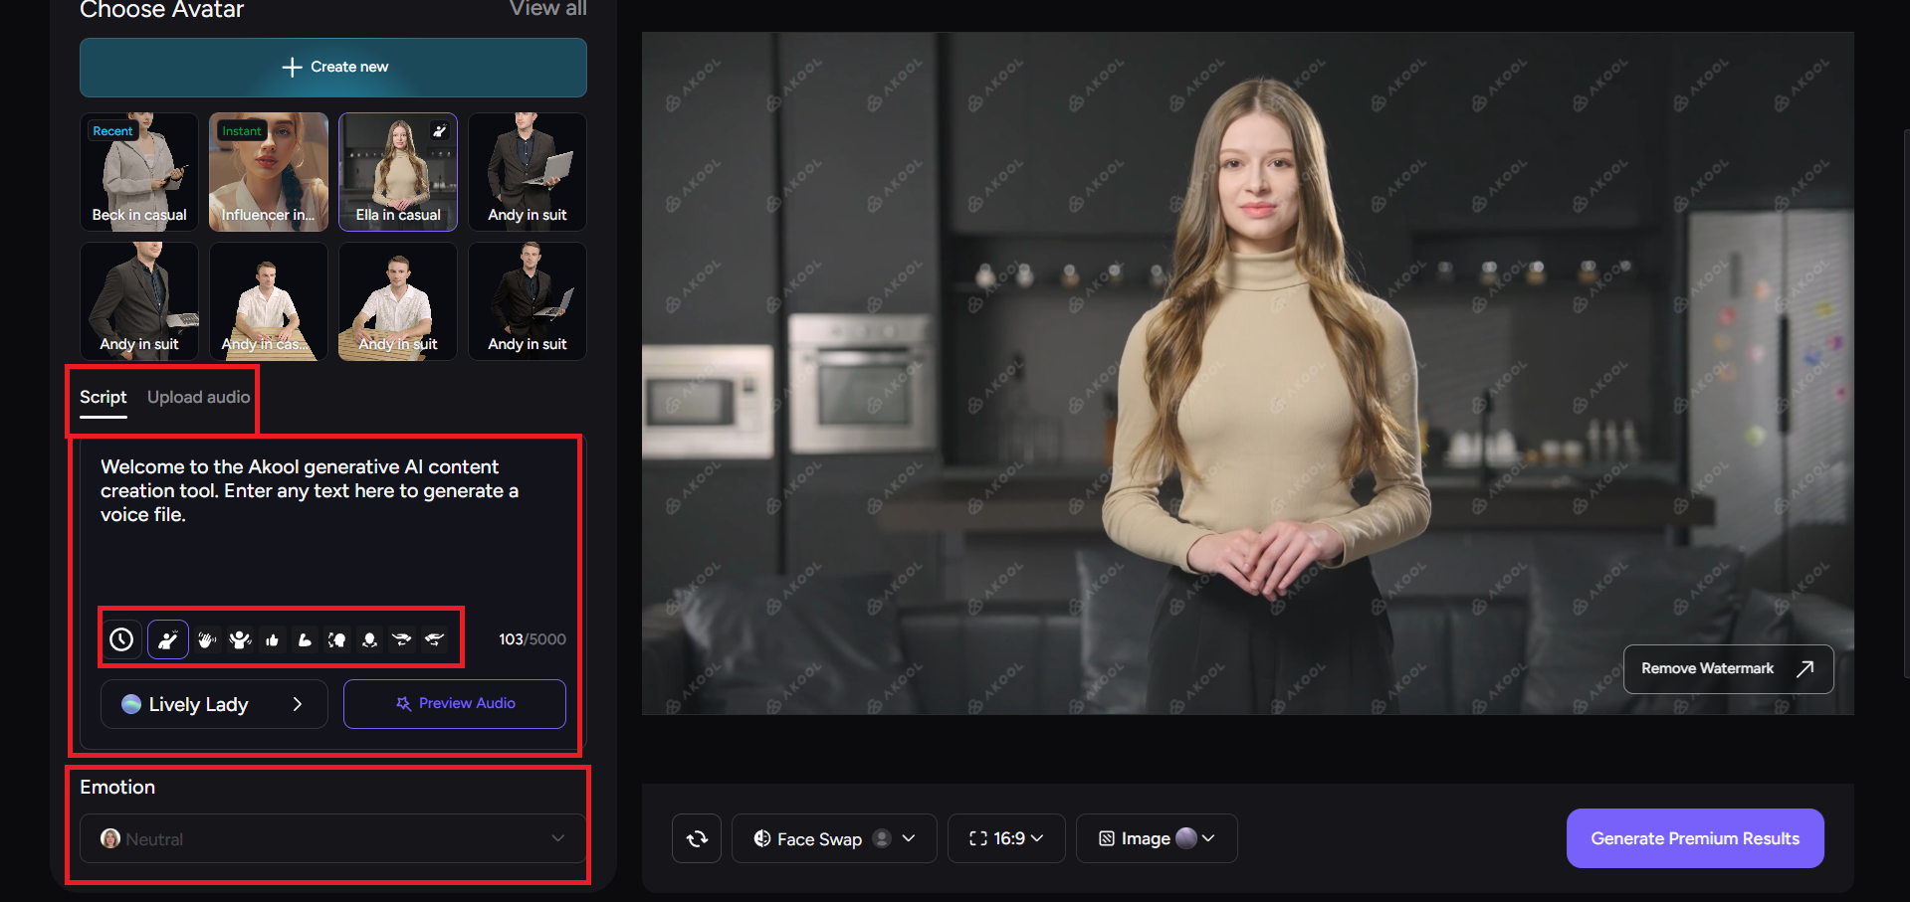Click Generate Premium Results
The image size is (1910, 902).
coord(1694,837)
